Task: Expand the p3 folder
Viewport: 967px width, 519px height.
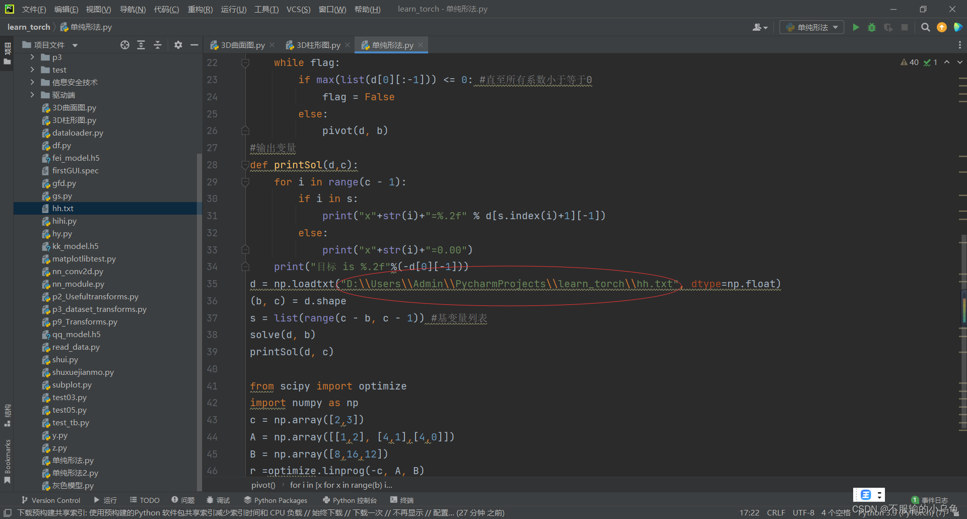Action: pos(32,57)
